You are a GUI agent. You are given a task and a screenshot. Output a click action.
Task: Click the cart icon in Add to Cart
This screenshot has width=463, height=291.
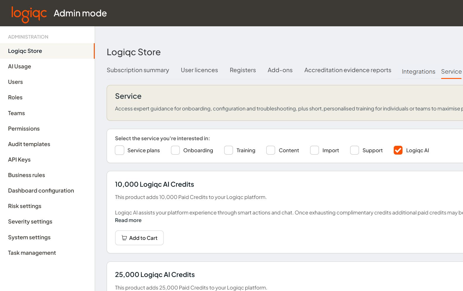coord(124,238)
